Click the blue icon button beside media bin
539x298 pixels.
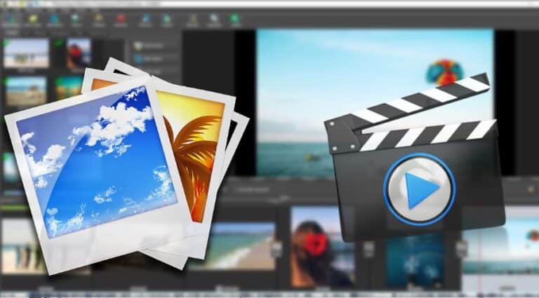pyautogui.click(x=138, y=59)
